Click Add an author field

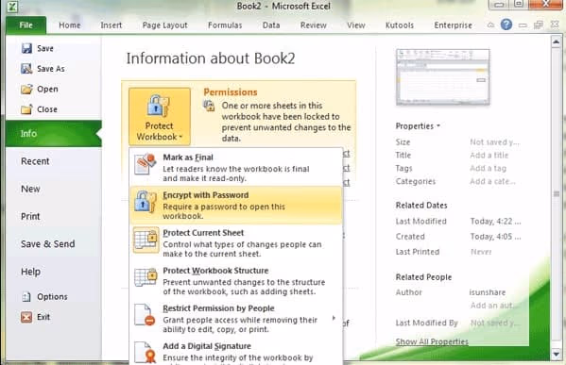[494, 306]
